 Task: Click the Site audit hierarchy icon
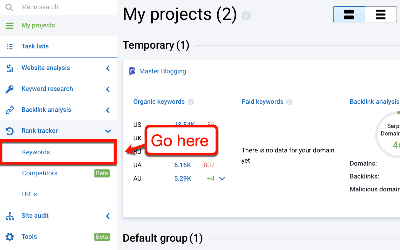[10, 216]
